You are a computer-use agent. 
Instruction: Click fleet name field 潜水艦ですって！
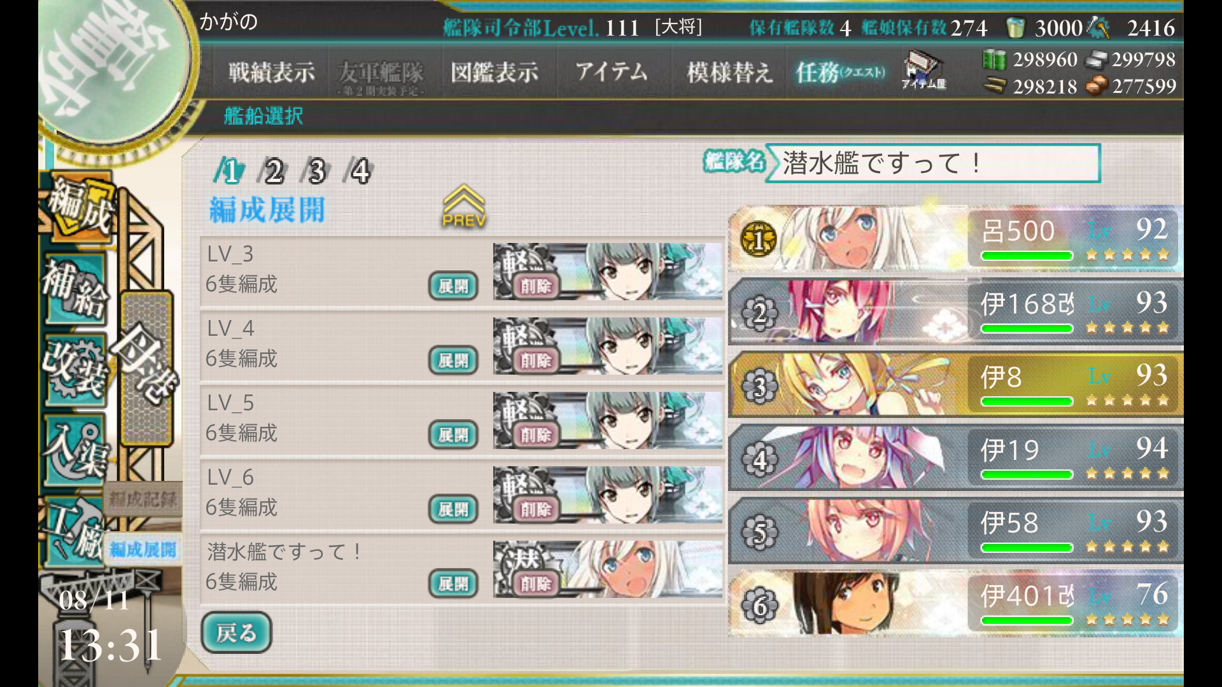[x=932, y=163]
